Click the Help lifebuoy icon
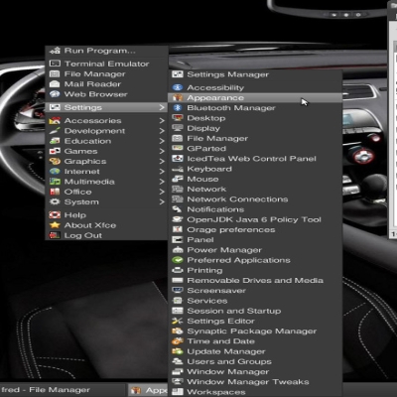 click(55, 215)
